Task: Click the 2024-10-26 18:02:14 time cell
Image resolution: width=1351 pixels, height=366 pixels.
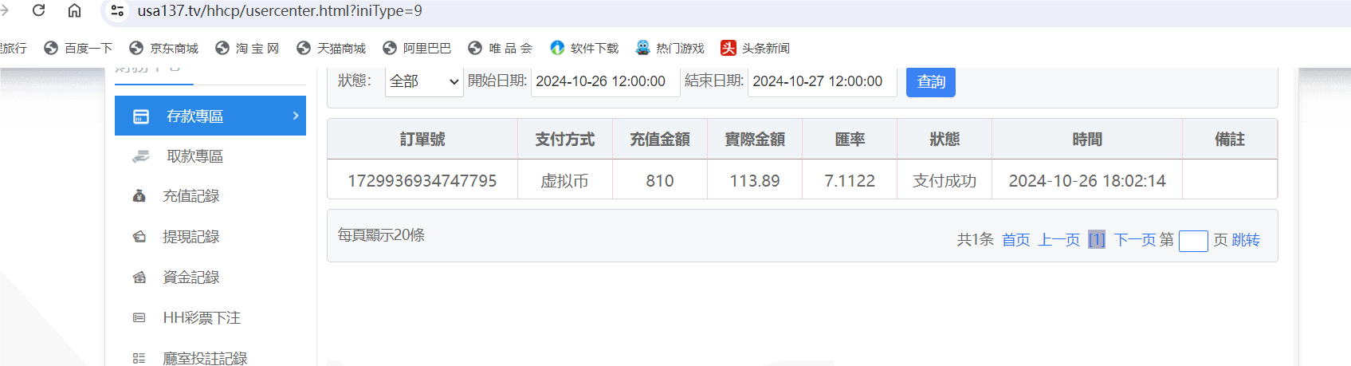Action: point(1087,181)
